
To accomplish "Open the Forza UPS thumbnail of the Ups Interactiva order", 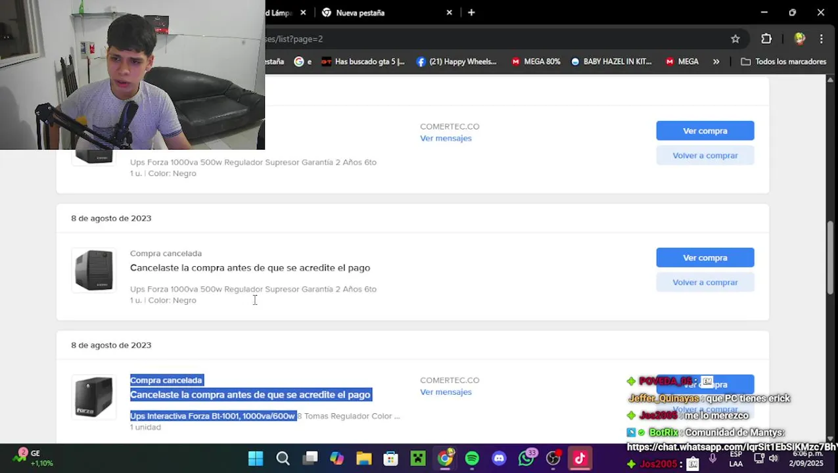I will pyautogui.click(x=93, y=397).
